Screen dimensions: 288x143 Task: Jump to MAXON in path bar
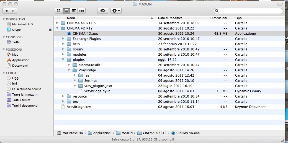[x=124, y=133]
